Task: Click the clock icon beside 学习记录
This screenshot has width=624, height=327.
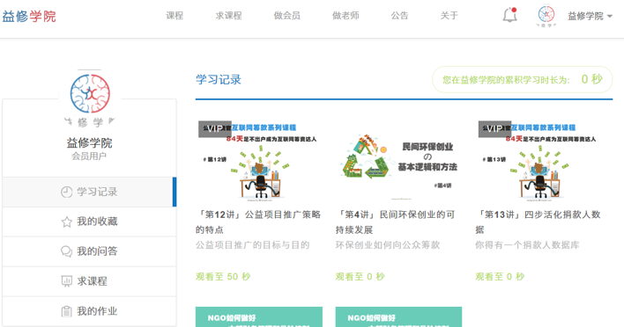Action: pyautogui.click(x=66, y=193)
